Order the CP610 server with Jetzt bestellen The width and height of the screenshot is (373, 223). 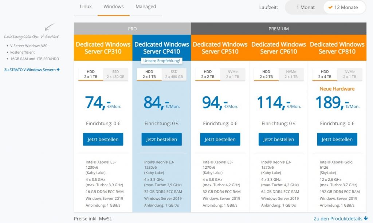[x=279, y=139]
